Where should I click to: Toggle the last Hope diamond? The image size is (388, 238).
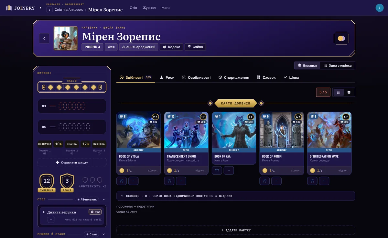93,87
